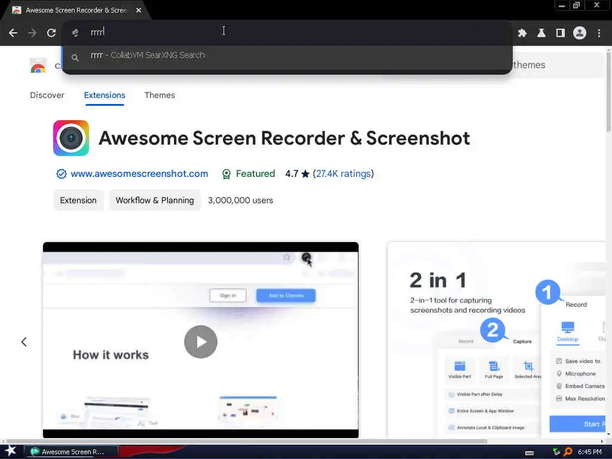Viewport: 612px width, 459px height.
Task: Click the Featured badge
Action: [x=248, y=174]
